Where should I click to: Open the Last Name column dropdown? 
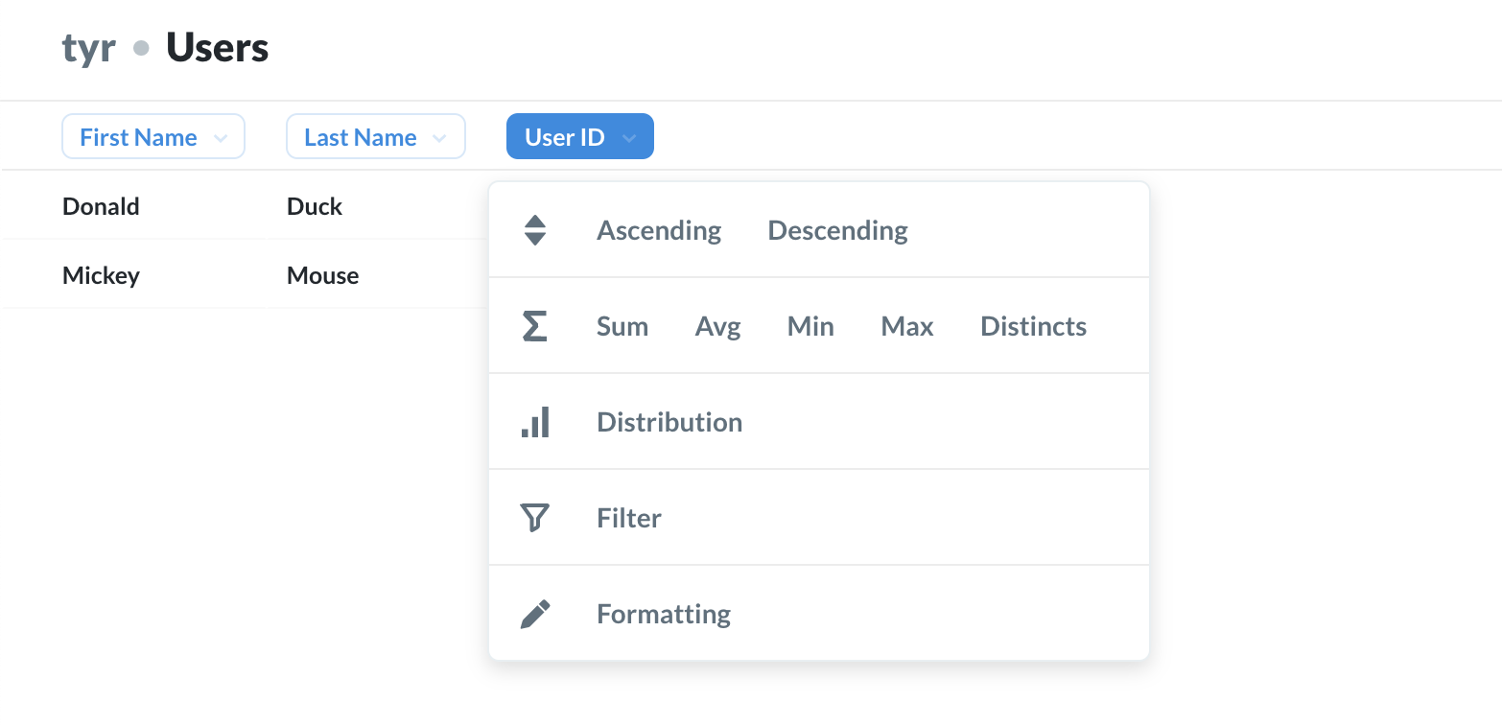(x=376, y=137)
